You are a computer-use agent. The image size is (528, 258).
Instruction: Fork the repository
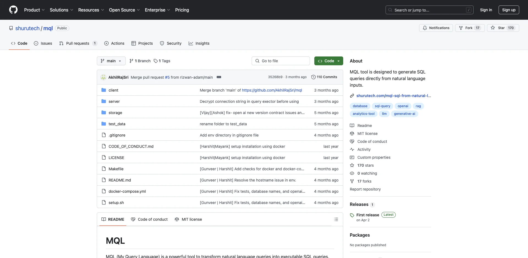470,28
